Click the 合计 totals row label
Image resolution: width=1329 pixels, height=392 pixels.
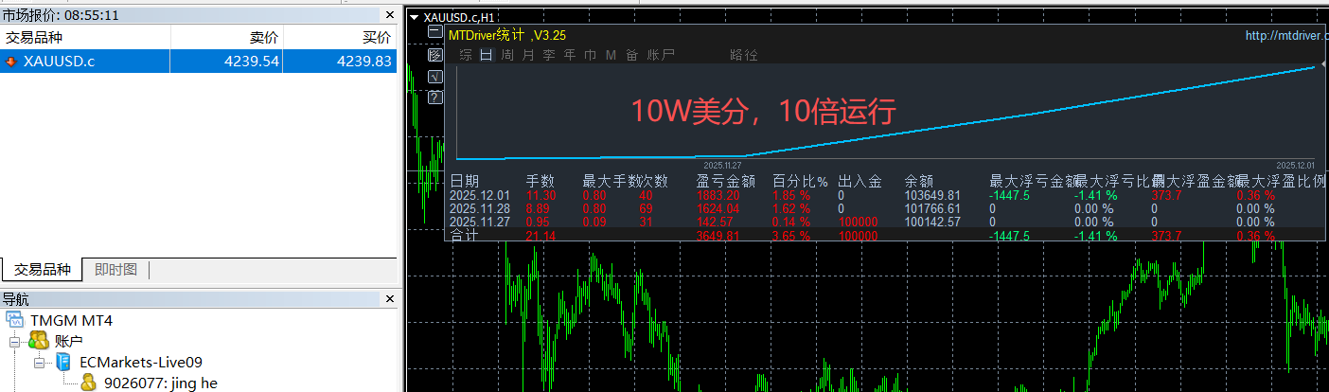click(464, 235)
